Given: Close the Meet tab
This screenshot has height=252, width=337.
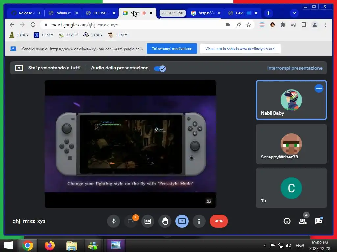Looking at the screenshot, I should [151, 13].
